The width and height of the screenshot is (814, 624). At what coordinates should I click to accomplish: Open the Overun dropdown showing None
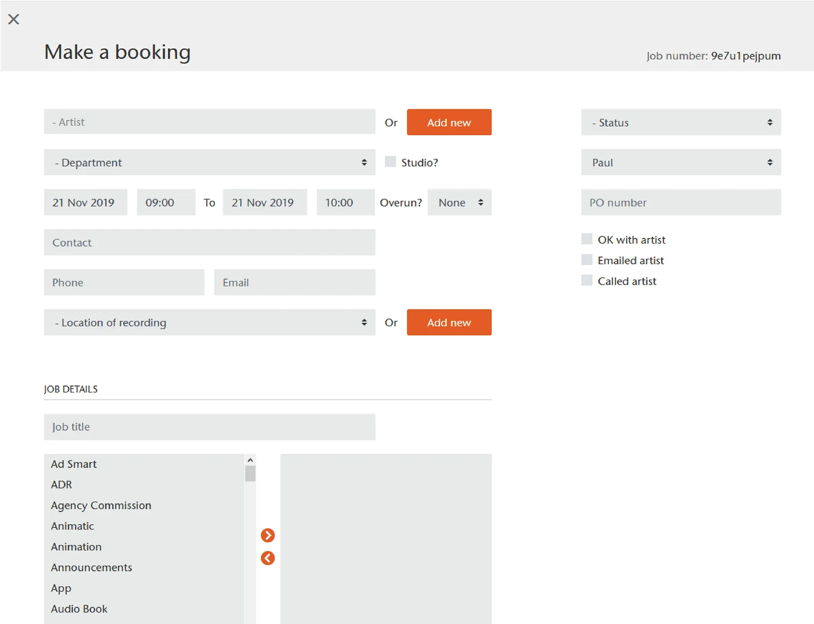[x=459, y=202]
